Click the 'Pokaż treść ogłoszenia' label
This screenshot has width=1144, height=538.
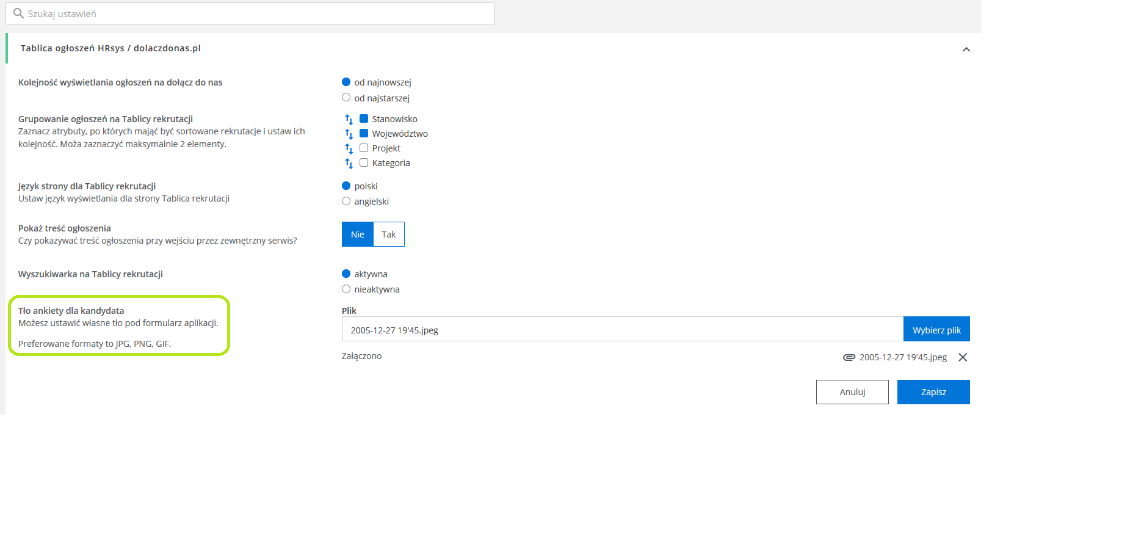65,228
